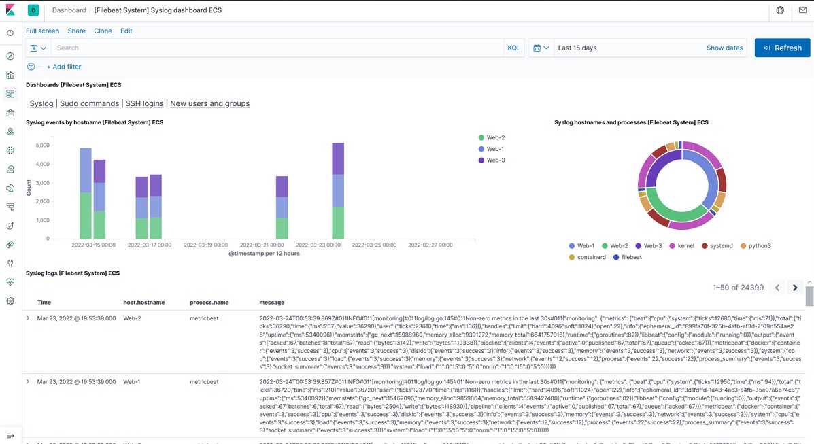Focus the Search query input

tap(277, 48)
